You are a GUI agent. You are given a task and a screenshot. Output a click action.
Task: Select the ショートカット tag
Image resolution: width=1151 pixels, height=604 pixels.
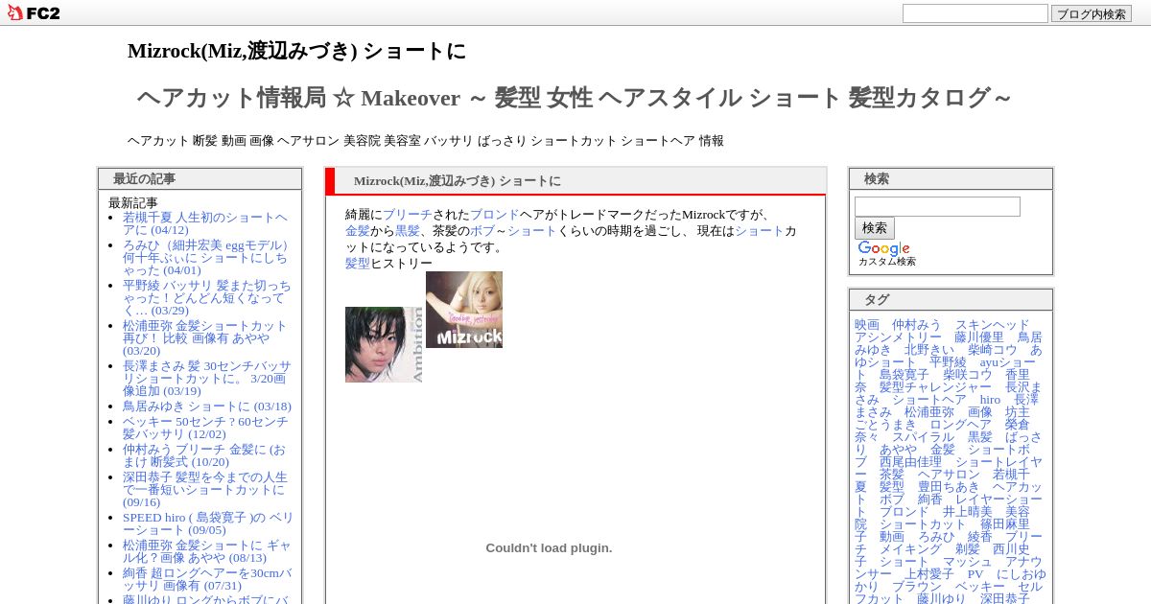(923, 524)
